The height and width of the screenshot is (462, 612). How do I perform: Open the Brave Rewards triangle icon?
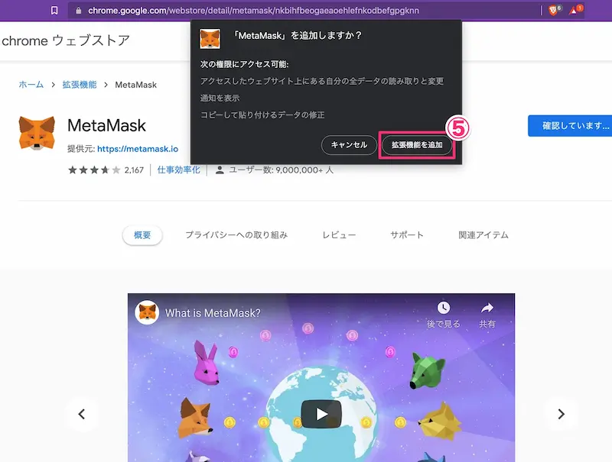(573, 11)
